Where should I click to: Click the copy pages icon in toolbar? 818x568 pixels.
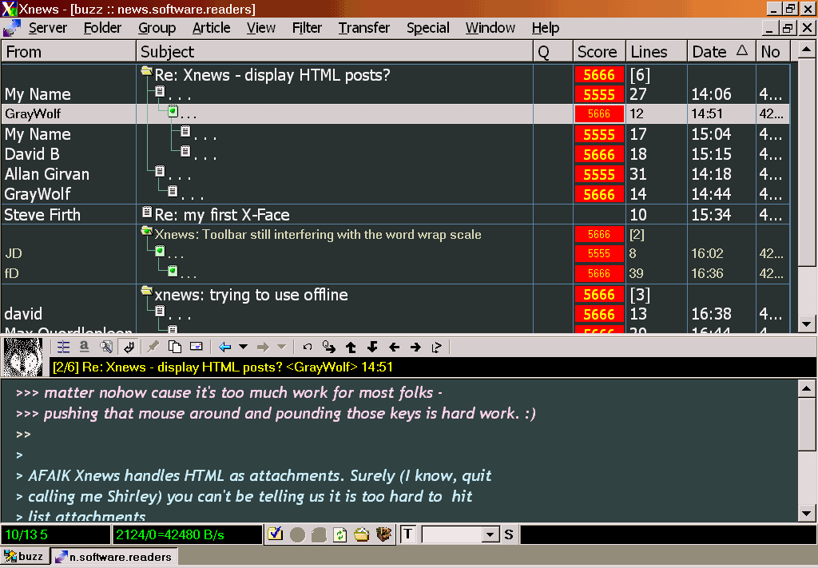click(174, 347)
